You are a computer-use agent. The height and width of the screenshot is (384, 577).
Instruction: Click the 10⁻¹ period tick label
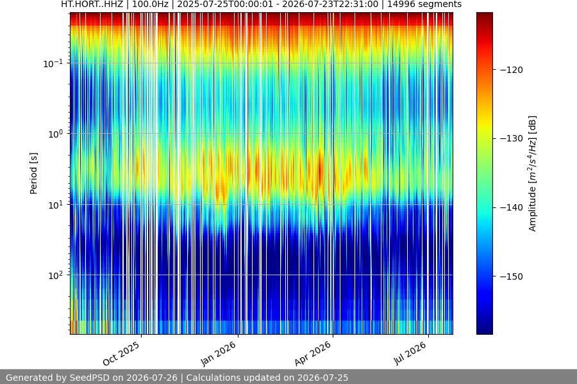(x=53, y=63)
